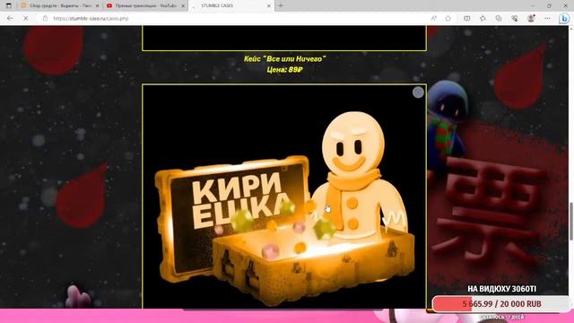This screenshot has width=574, height=323.
Task: Stop loading the page
Action: (26, 18)
